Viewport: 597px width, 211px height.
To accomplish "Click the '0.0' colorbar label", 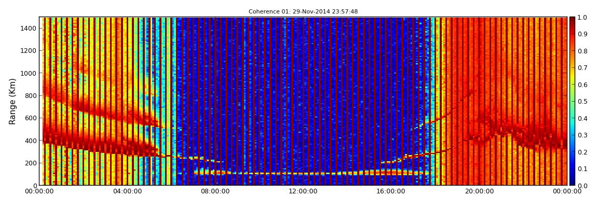I will point(582,185).
